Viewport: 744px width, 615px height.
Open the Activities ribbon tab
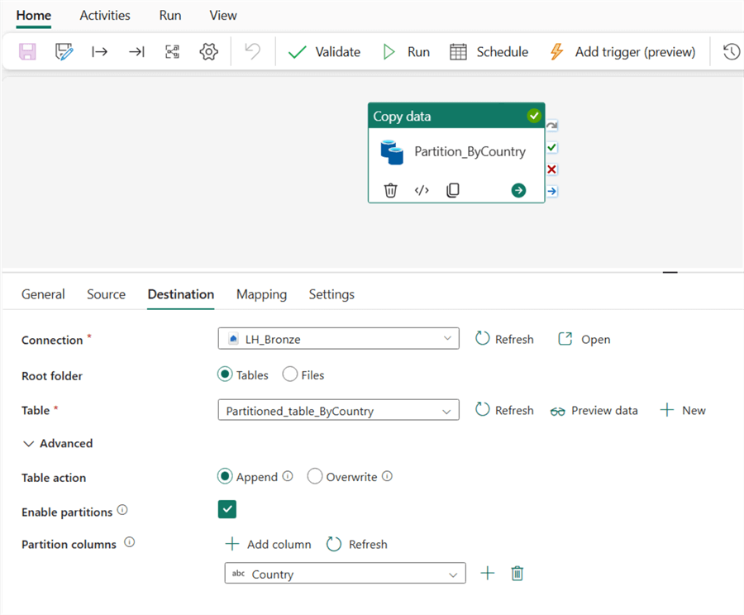pyautogui.click(x=105, y=16)
